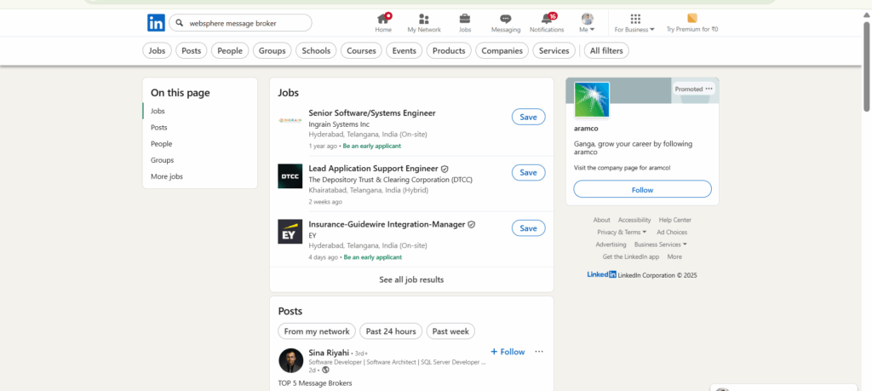Screen dimensions: 872x391
Task: Check Notifications bell icon
Action: pos(547,19)
